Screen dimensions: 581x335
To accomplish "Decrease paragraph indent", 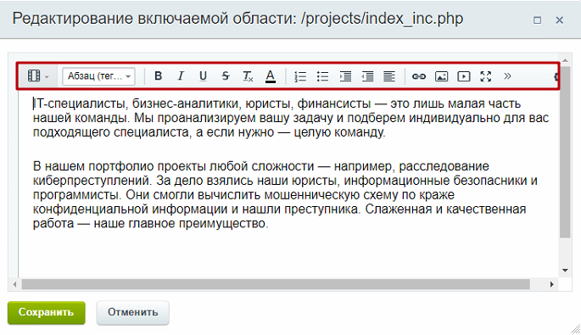I will (x=367, y=76).
